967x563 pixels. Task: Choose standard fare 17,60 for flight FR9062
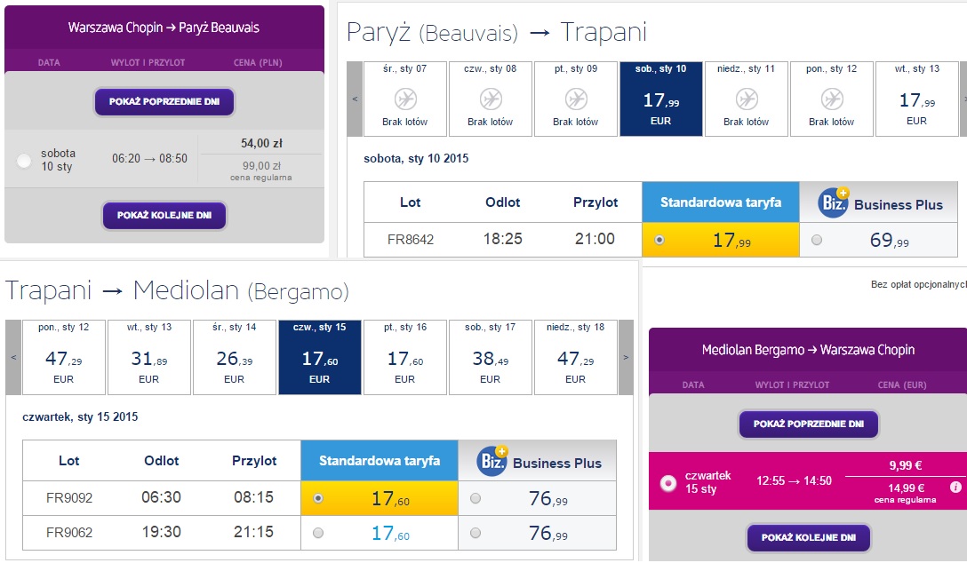pos(318,533)
